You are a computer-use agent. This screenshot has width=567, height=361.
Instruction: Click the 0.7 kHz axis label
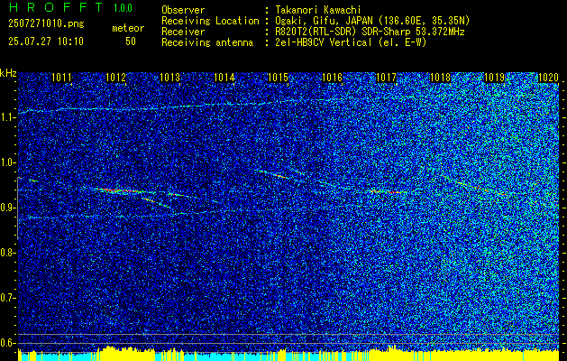click(x=7, y=298)
